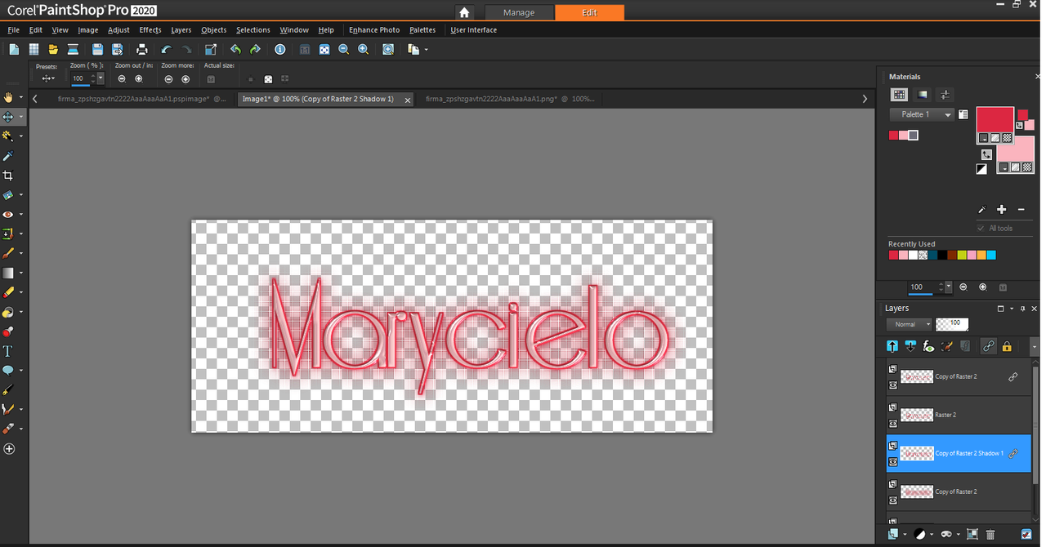Toggle the lock transparency padlock button
1046x547 pixels.
[x=1007, y=346]
